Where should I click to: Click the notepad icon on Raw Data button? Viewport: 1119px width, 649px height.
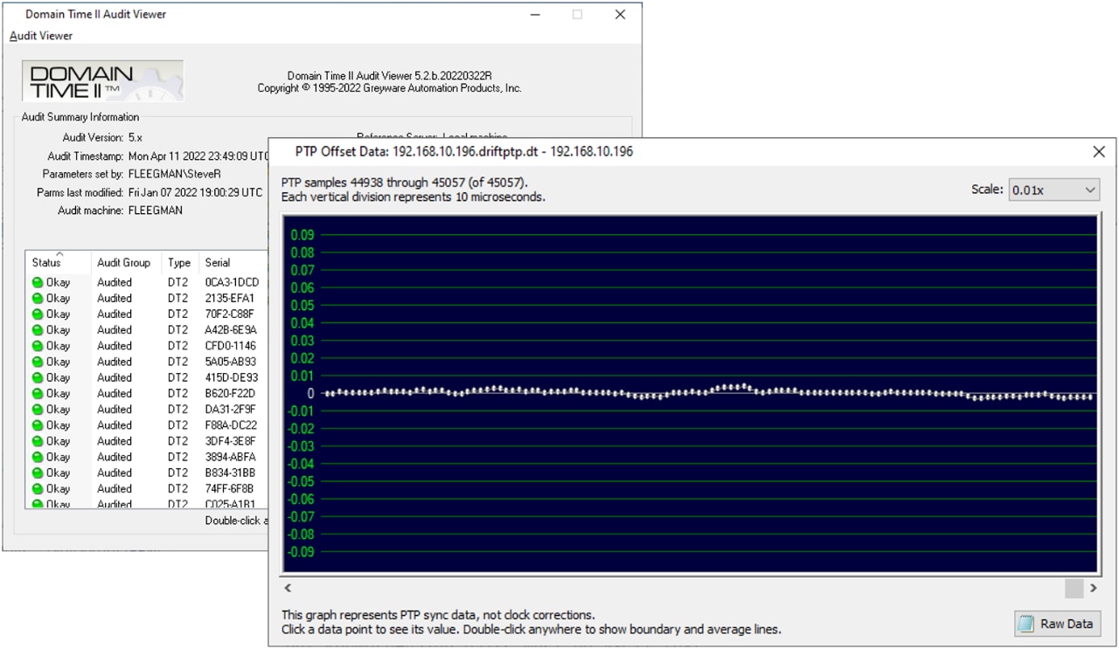(1027, 624)
